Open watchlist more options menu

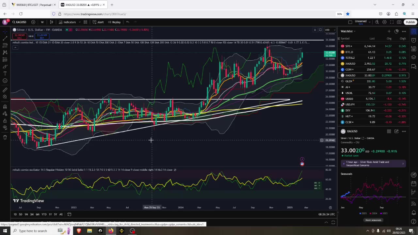404,31
